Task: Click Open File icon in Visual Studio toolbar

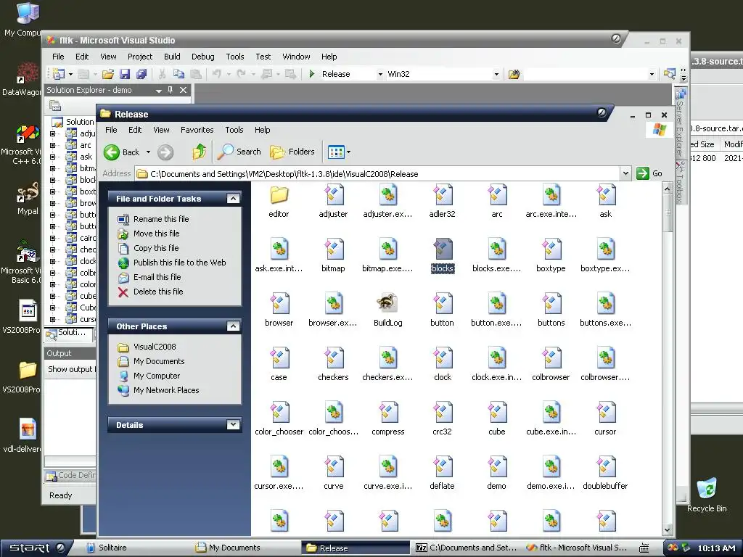Action: [x=107, y=74]
